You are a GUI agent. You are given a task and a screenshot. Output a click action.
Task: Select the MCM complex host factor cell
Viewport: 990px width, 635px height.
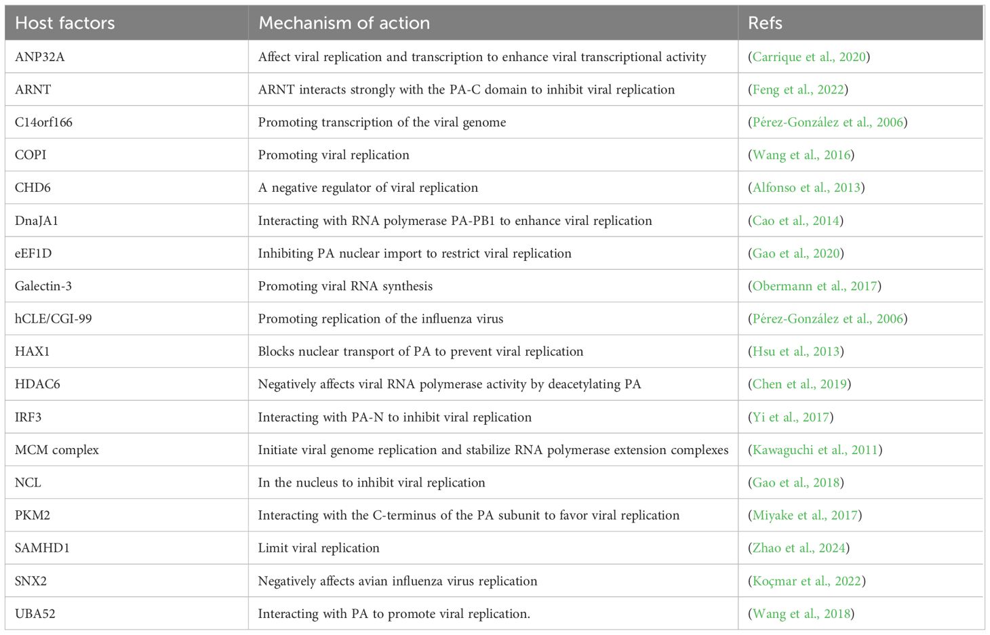[x=127, y=450]
